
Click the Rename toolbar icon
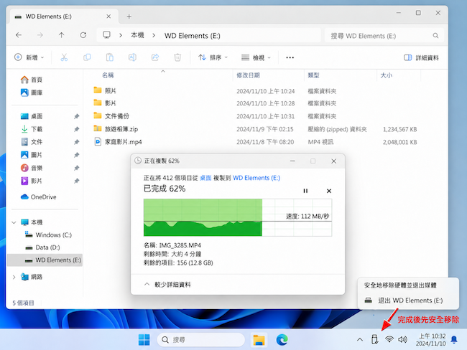click(132, 57)
